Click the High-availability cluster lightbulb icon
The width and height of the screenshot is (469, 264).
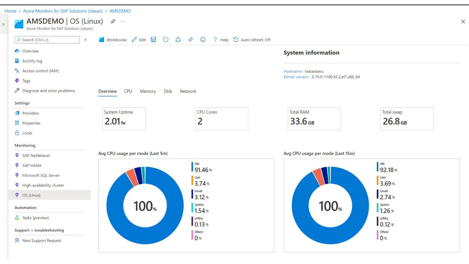point(17,185)
